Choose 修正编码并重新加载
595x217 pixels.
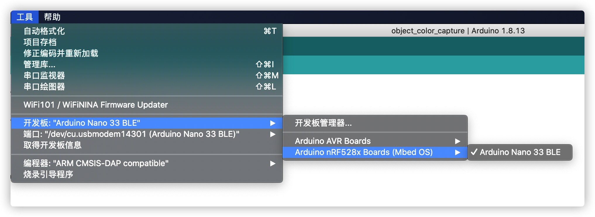[147, 53]
